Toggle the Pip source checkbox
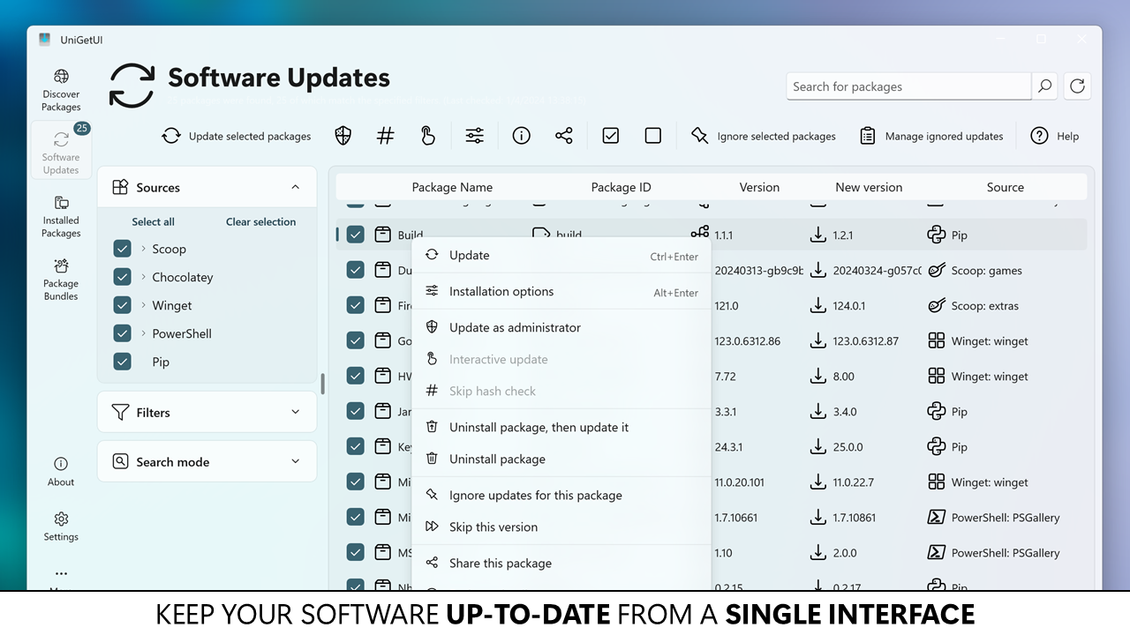The image size is (1130, 635). (x=122, y=362)
